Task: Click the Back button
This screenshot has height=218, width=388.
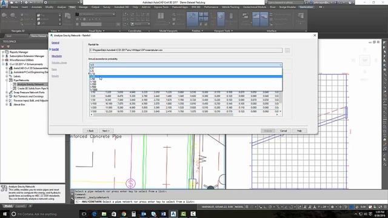Action: point(90,131)
